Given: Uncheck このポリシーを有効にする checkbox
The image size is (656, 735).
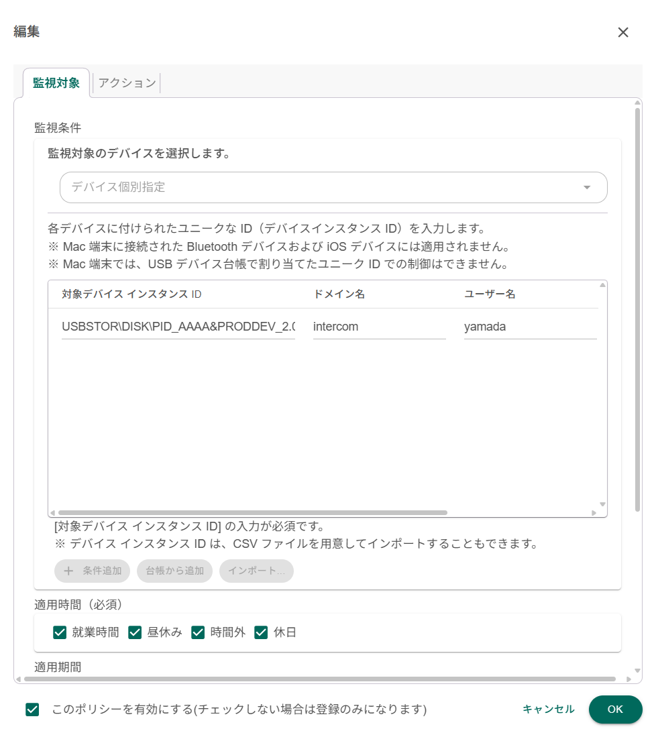Looking at the screenshot, I should pyautogui.click(x=32, y=709).
